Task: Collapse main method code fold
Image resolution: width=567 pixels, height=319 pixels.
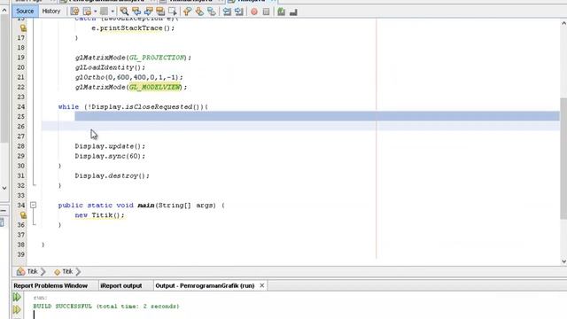Action: (x=34, y=205)
